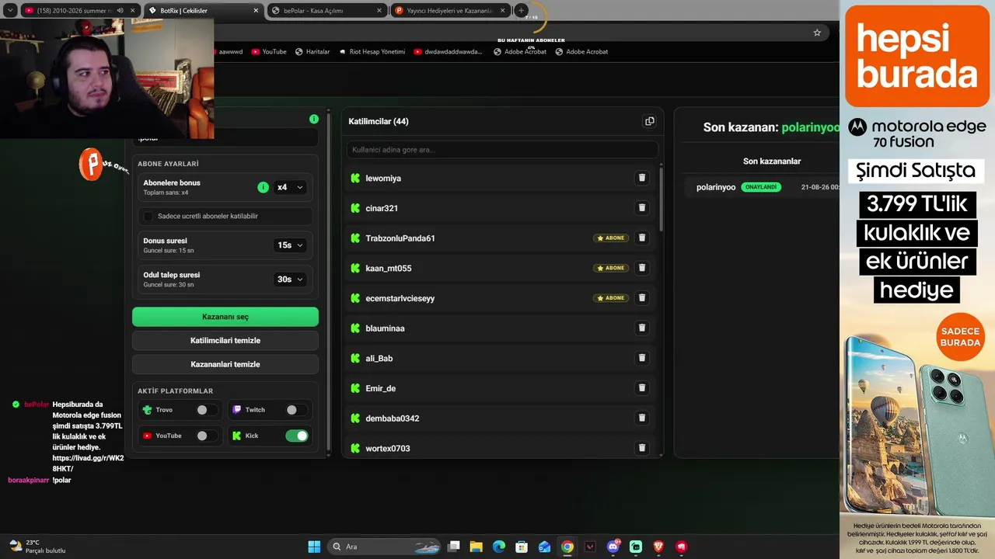This screenshot has width=995, height=559.
Task: Open the x4 subscriber bonus dropdown
Action: (290, 187)
